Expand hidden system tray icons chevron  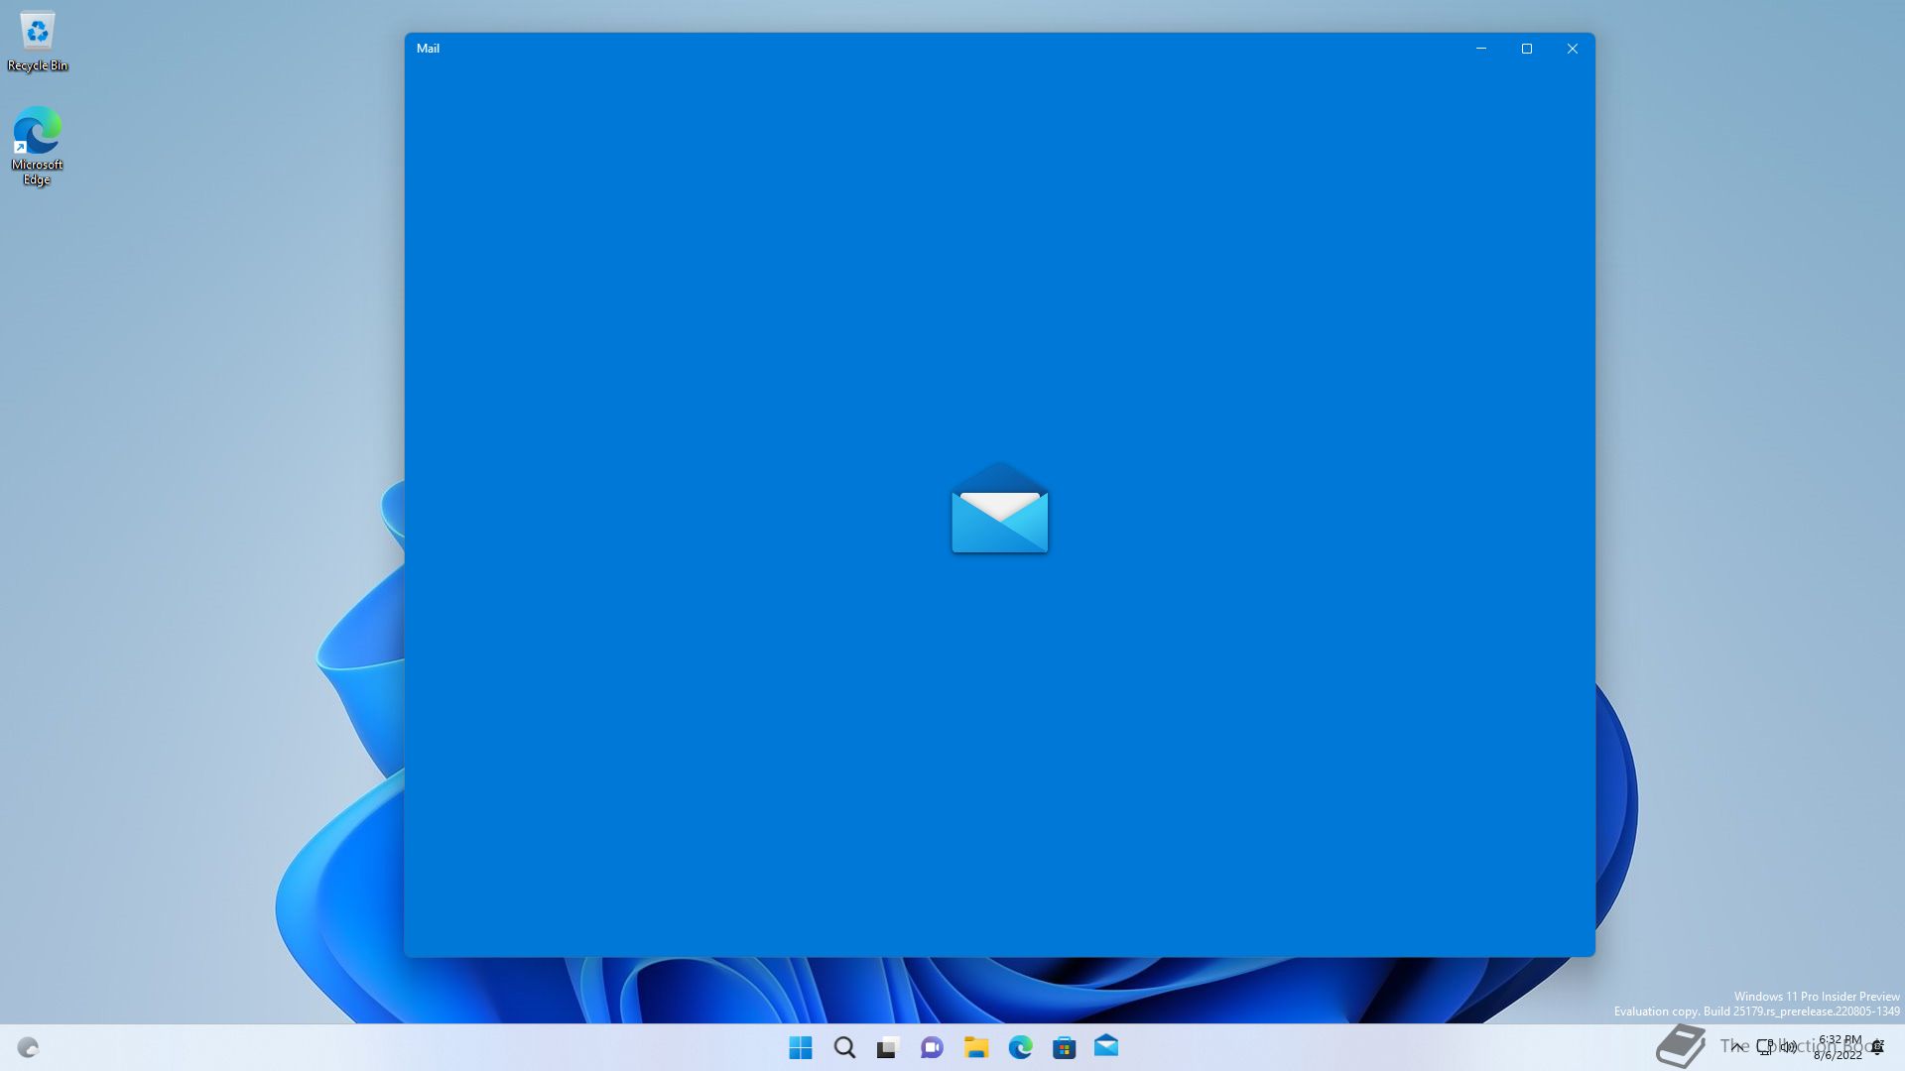(x=1736, y=1046)
